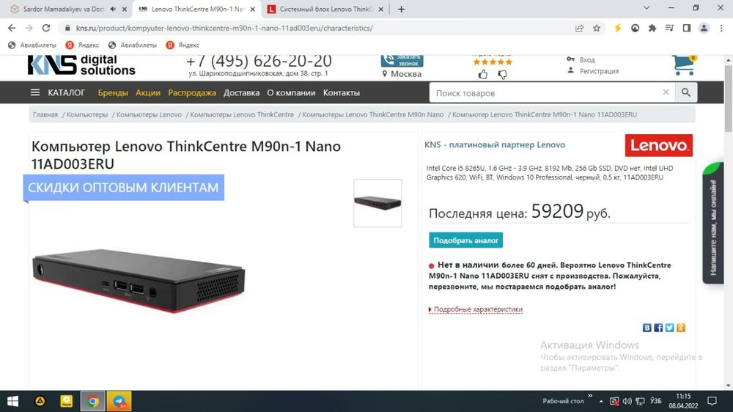Show hidden system tray icons arrow
Image resolution: width=733 pixels, height=412 pixels.
click(x=601, y=401)
